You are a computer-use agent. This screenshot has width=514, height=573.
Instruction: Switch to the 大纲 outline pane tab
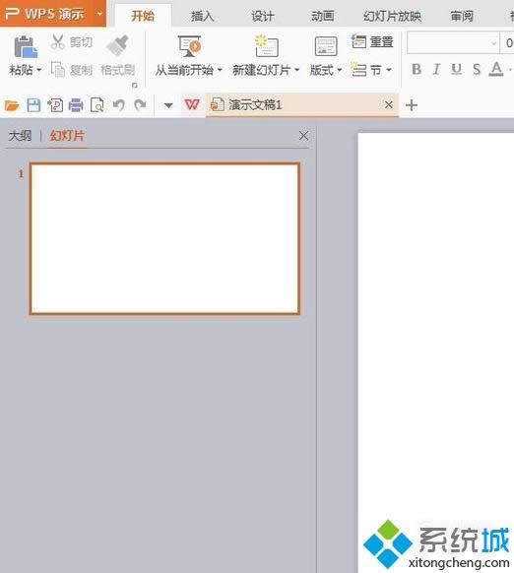pyautogui.click(x=20, y=136)
